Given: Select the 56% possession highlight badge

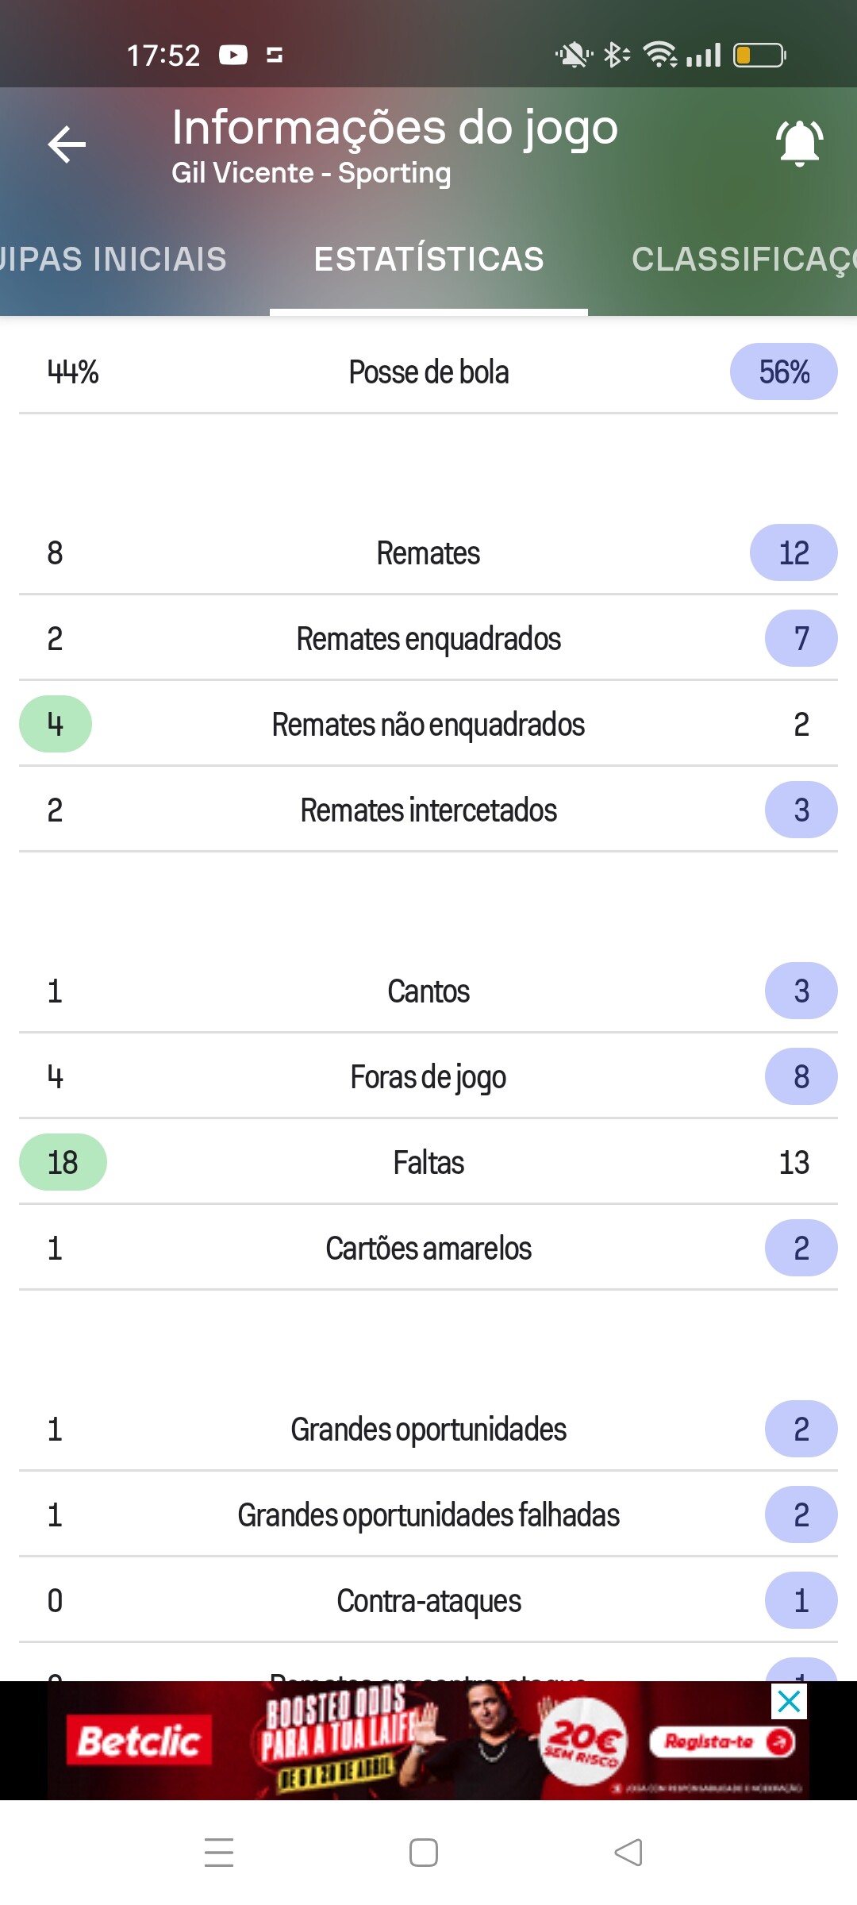Looking at the screenshot, I should tap(783, 371).
